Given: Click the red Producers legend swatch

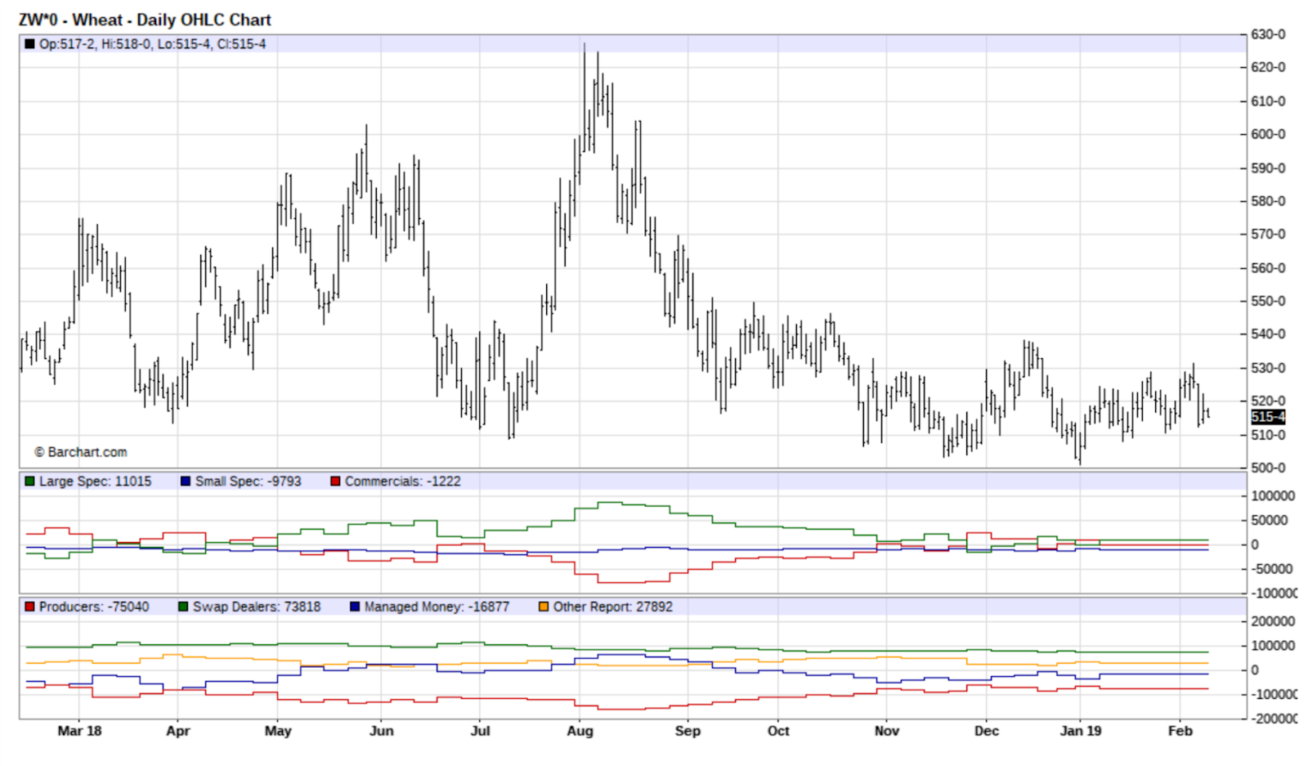Looking at the screenshot, I should pyautogui.click(x=29, y=607).
